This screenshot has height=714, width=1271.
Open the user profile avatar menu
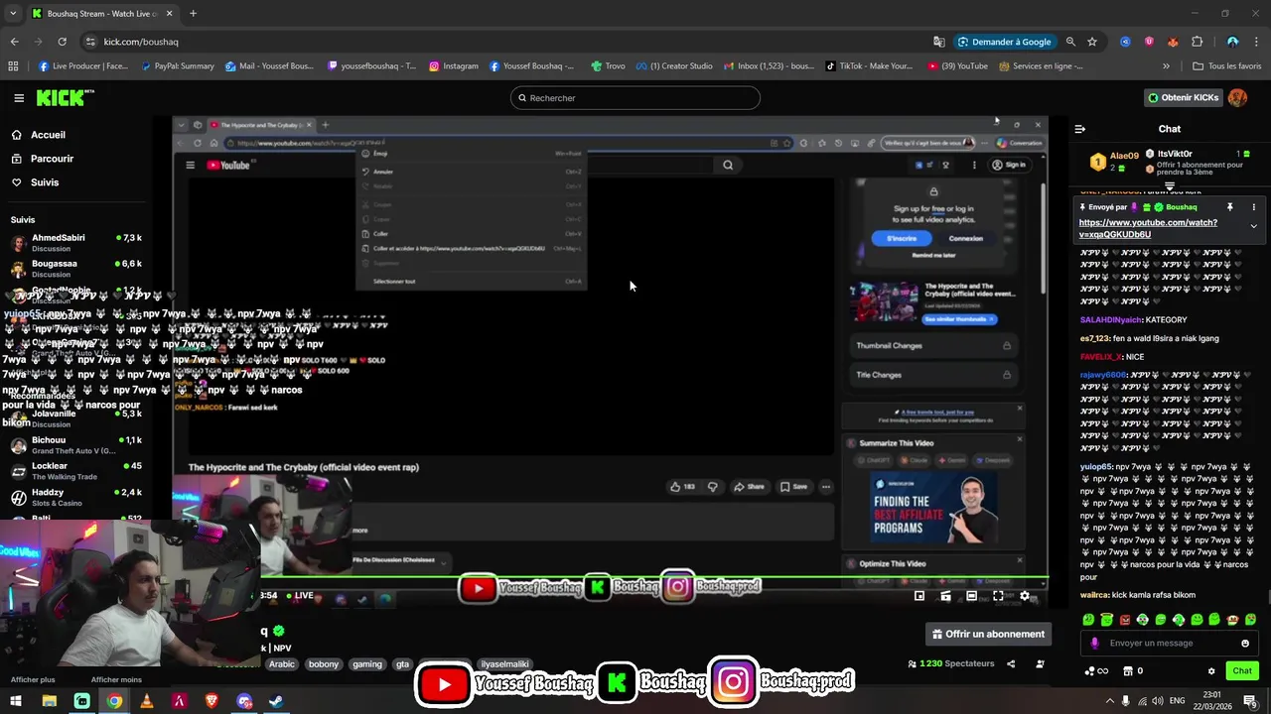(1237, 98)
